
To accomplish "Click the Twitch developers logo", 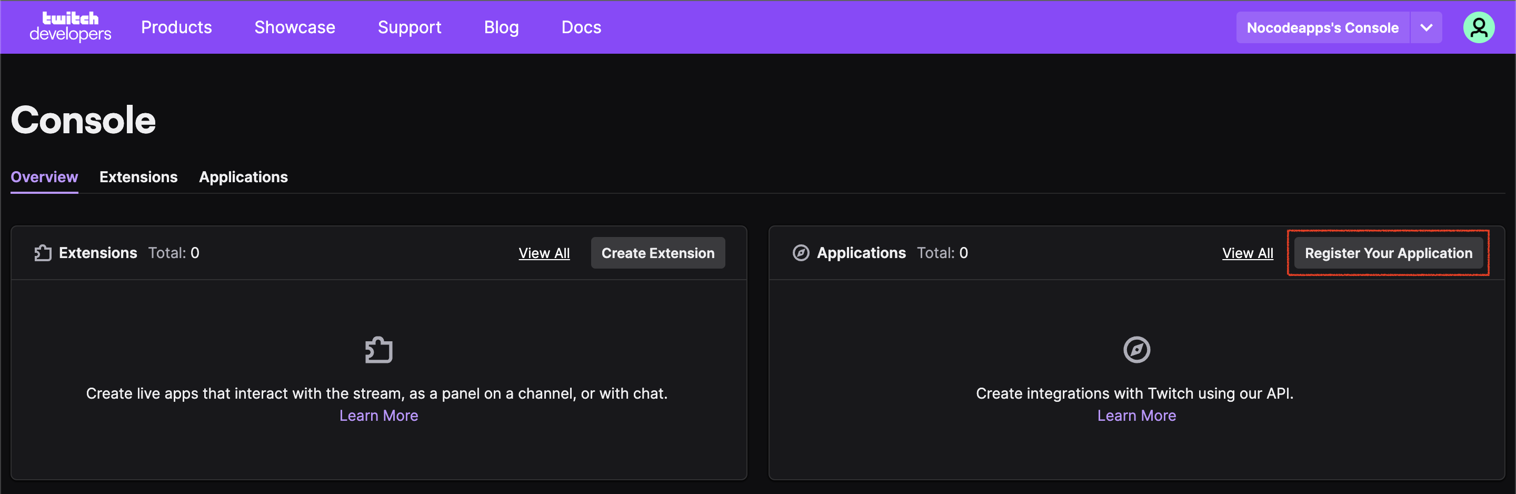I will click(70, 27).
